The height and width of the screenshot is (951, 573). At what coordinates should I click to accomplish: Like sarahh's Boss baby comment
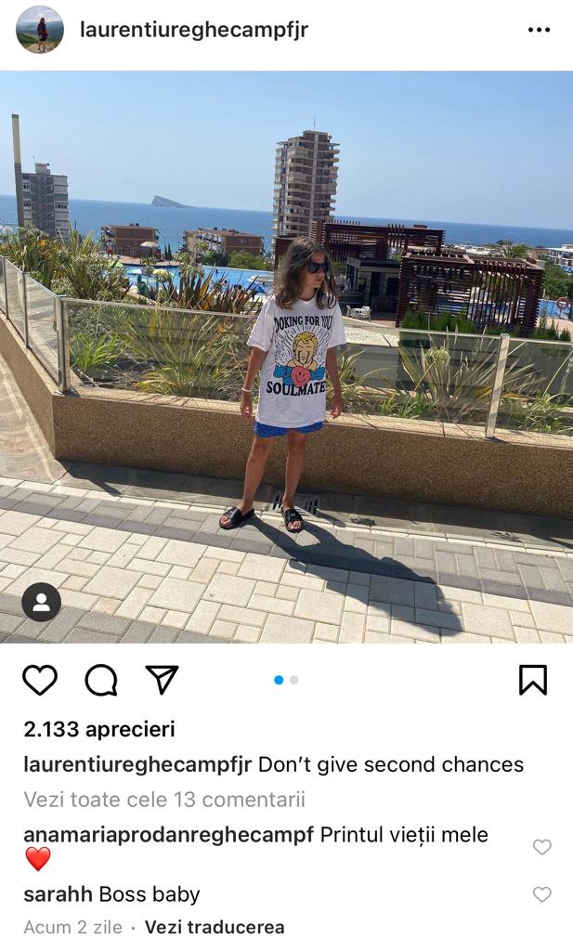pyautogui.click(x=542, y=894)
